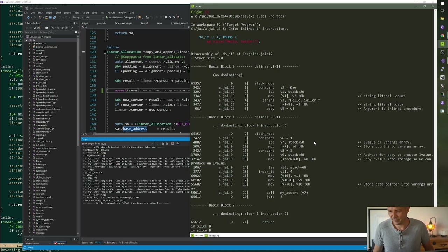
Task: Open the Find Symbol Results tab
Action: coord(128,243)
